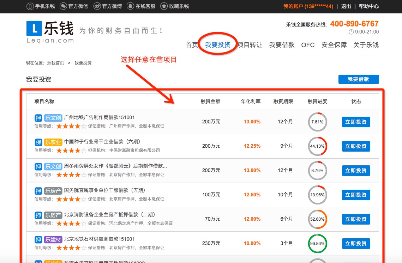Click the star rating under 广州地铁广告制作商借款151001

pyautogui.click(x=71, y=126)
